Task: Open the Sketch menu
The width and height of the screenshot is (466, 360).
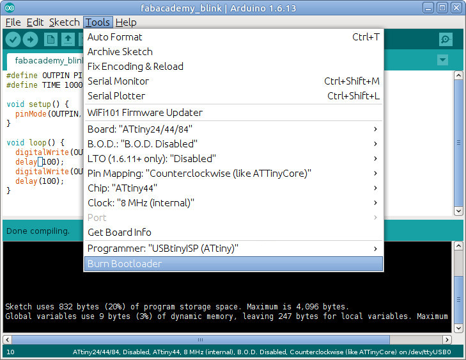Action: pos(64,22)
